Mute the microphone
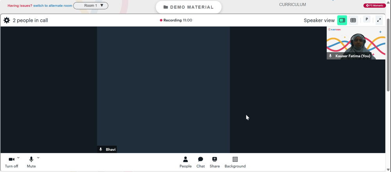The image size is (391, 172). click(x=31, y=162)
